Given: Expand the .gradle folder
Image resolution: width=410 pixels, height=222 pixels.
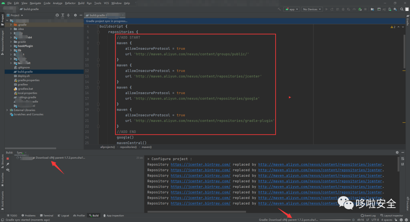Looking at the screenshot, I should tap(11, 25).
